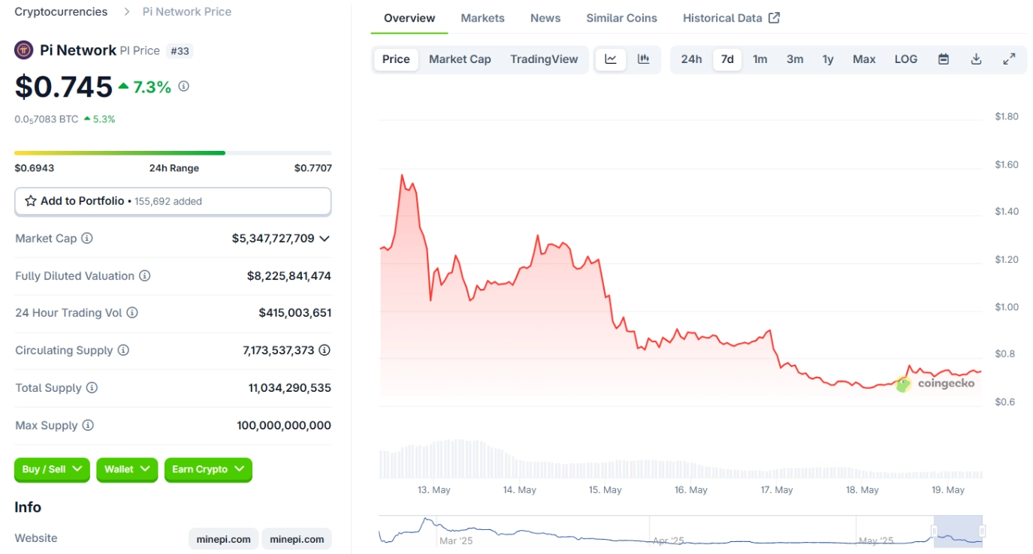Image resolution: width=1033 pixels, height=554 pixels.
Task: Click the $0.6943 range low value
Action: pos(35,168)
